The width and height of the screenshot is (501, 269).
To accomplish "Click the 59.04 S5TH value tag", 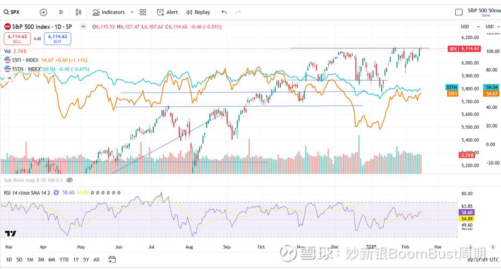I will [492, 87].
